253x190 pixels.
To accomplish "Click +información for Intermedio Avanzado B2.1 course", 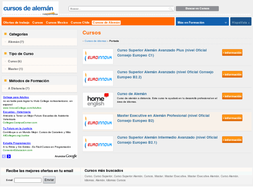I will [x=232, y=140].
